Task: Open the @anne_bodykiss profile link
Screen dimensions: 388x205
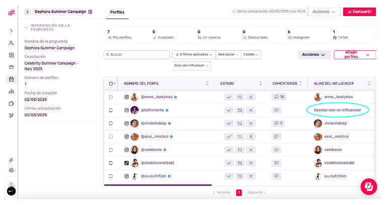Action: coord(157,97)
